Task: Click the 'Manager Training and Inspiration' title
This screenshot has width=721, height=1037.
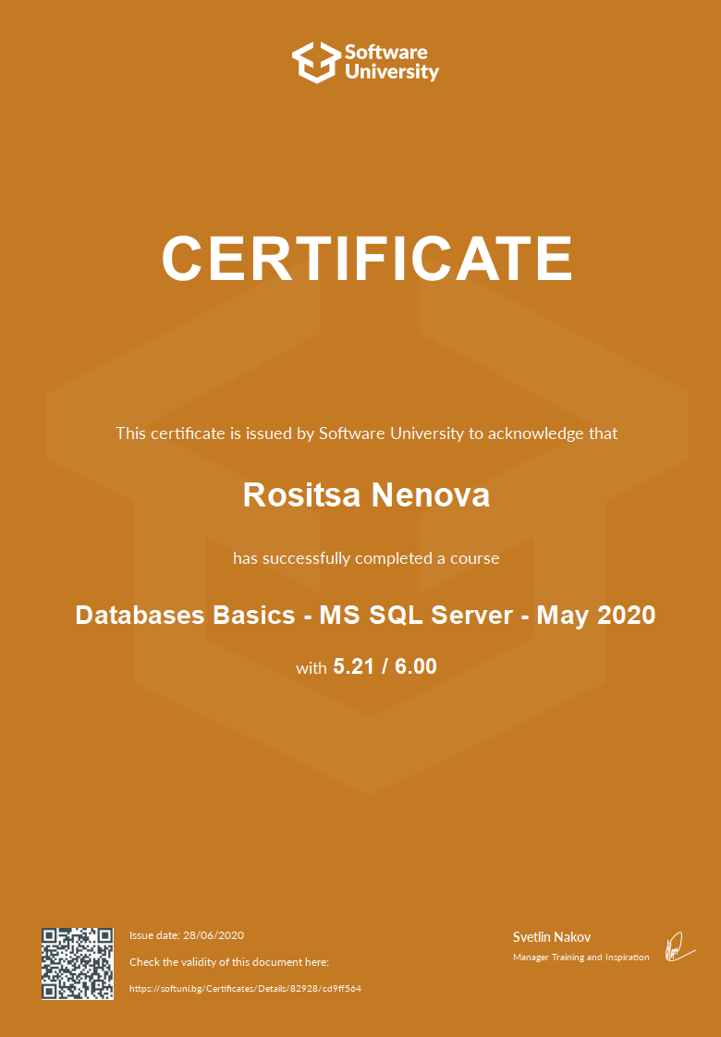Action: pyautogui.click(x=580, y=957)
